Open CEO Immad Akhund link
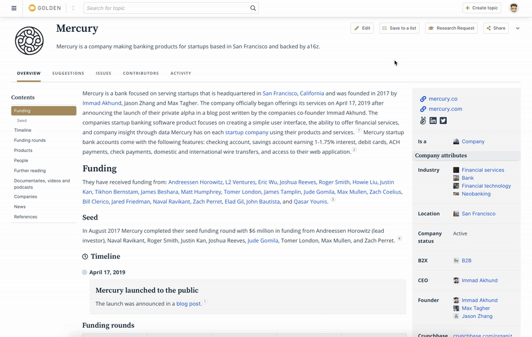 [x=479, y=280]
